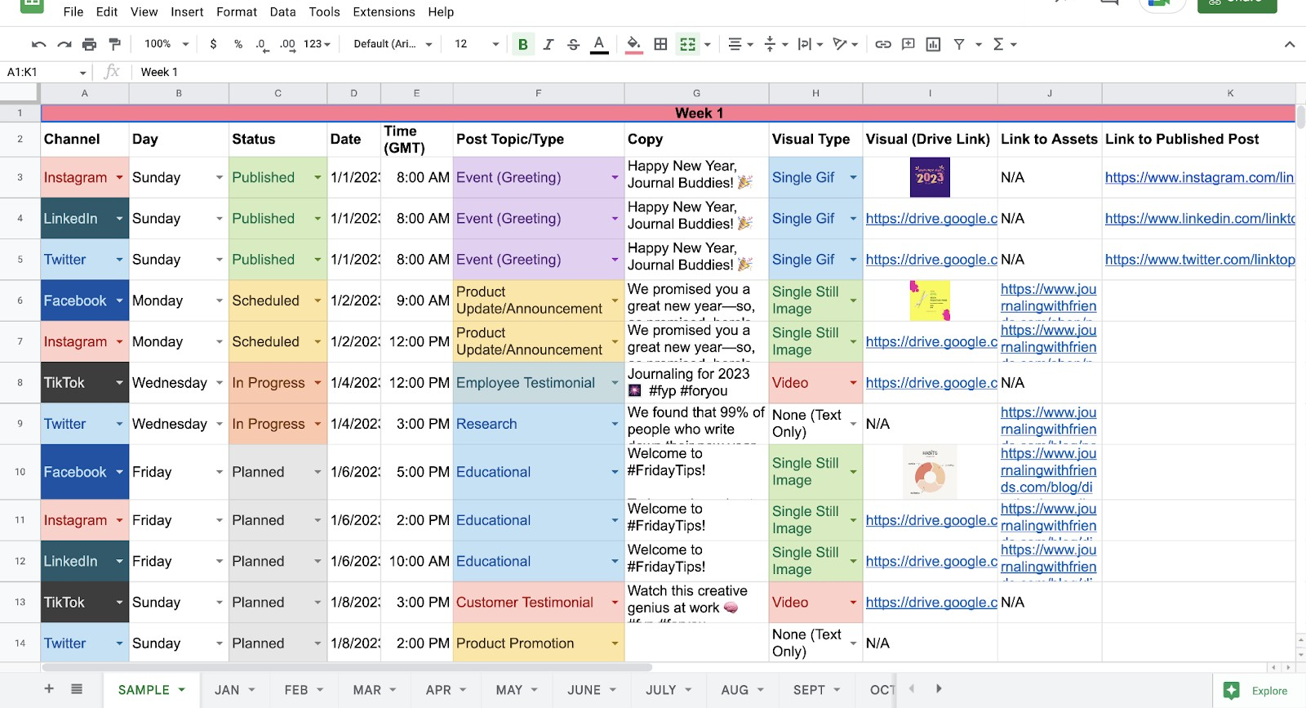This screenshot has width=1306, height=708.
Task: Open the LinkedIn published post link
Action: (1200, 219)
